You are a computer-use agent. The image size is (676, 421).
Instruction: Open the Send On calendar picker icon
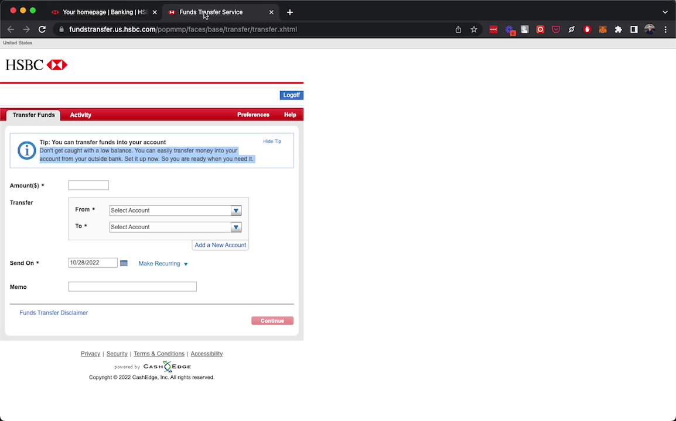click(124, 263)
